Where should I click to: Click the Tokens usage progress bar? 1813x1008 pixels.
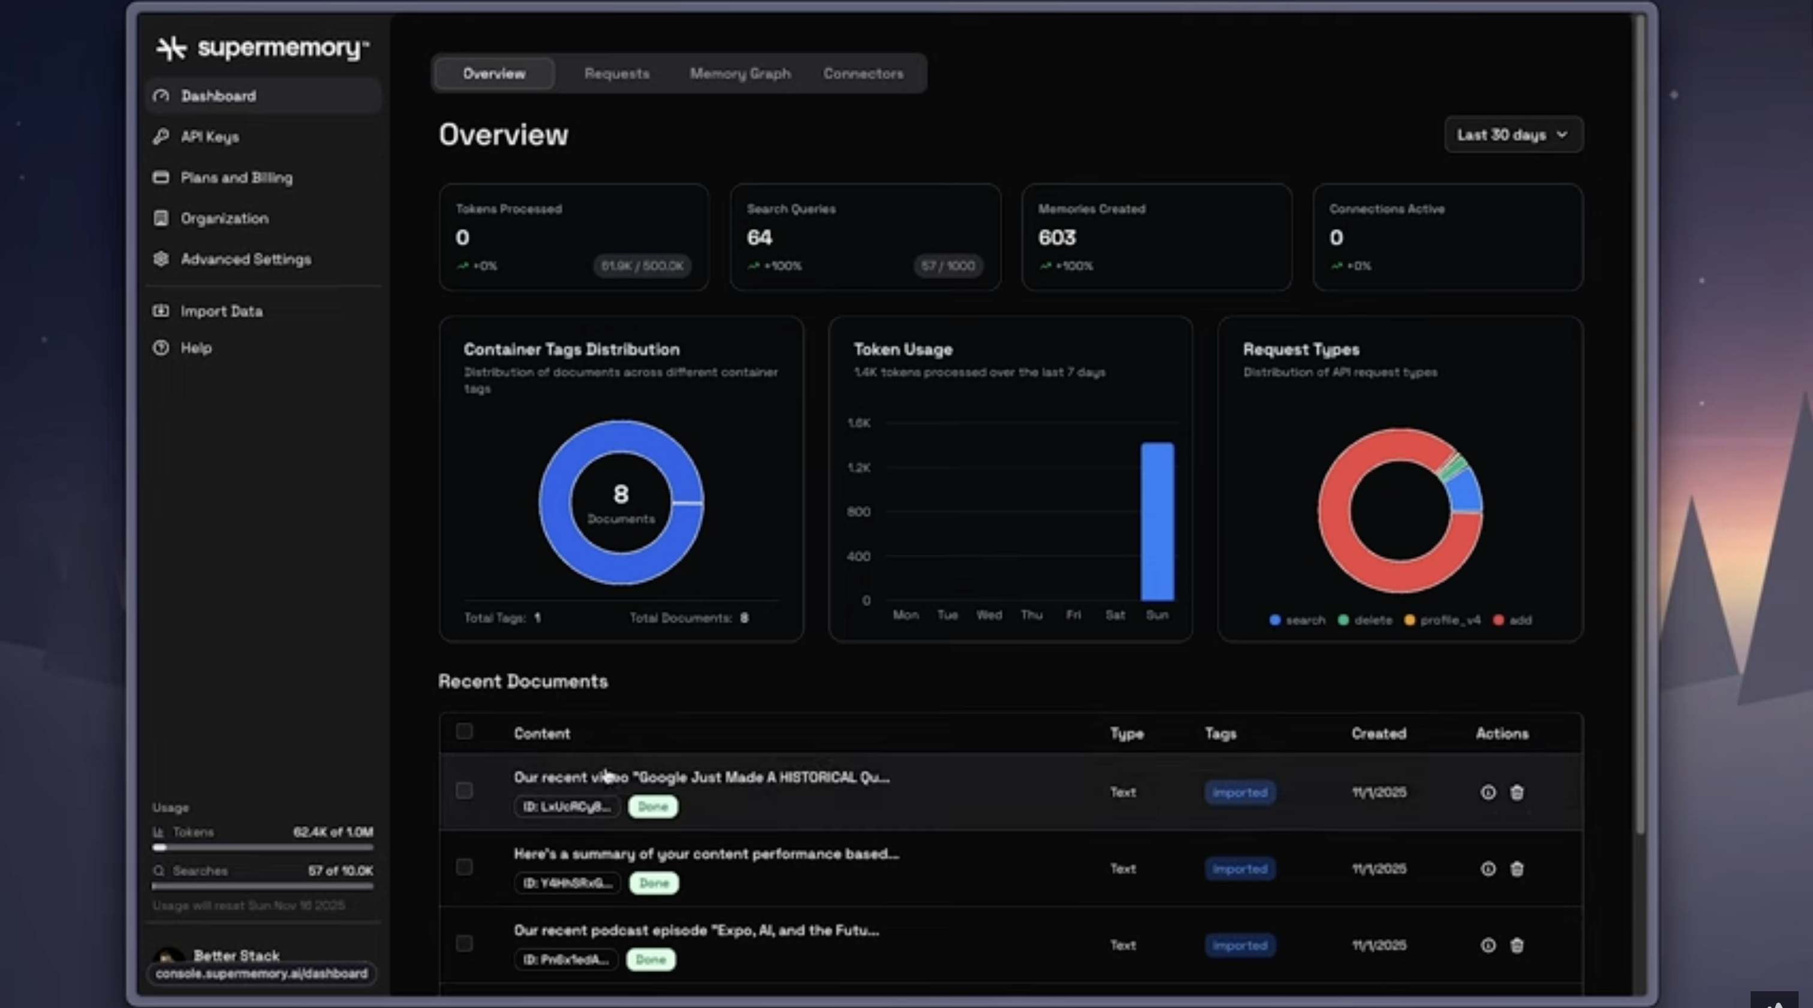(x=262, y=847)
